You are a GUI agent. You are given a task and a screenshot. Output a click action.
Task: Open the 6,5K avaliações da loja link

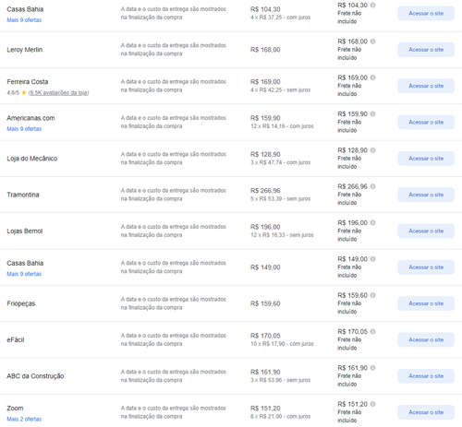coord(58,93)
